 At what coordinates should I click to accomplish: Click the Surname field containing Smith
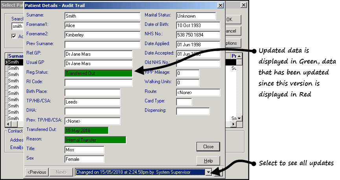click(102, 16)
